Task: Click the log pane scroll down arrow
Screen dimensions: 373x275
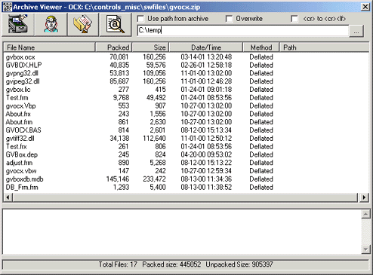Action: tap(365, 249)
